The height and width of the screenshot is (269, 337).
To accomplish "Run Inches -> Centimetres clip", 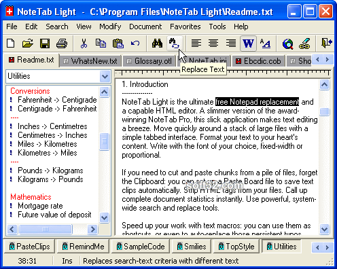I will tap(52, 126).
